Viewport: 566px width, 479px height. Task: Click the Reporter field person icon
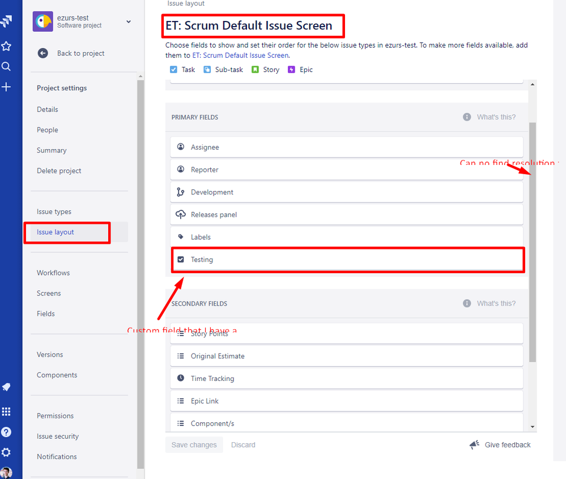point(181,169)
